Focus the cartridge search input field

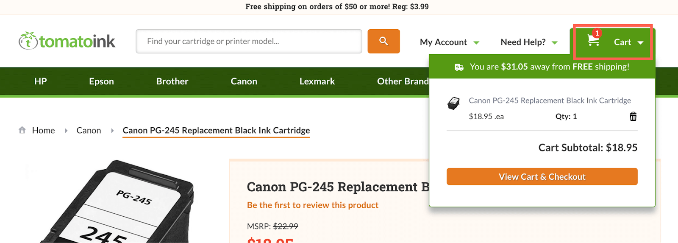[x=249, y=41]
